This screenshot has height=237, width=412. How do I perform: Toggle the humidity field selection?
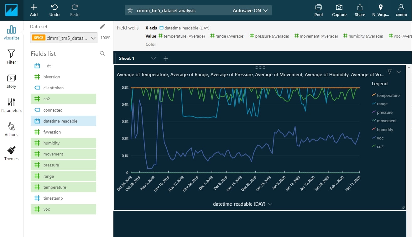(x=63, y=143)
